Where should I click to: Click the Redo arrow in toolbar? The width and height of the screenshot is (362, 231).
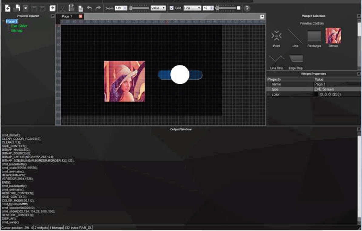click(x=98, y=8)
